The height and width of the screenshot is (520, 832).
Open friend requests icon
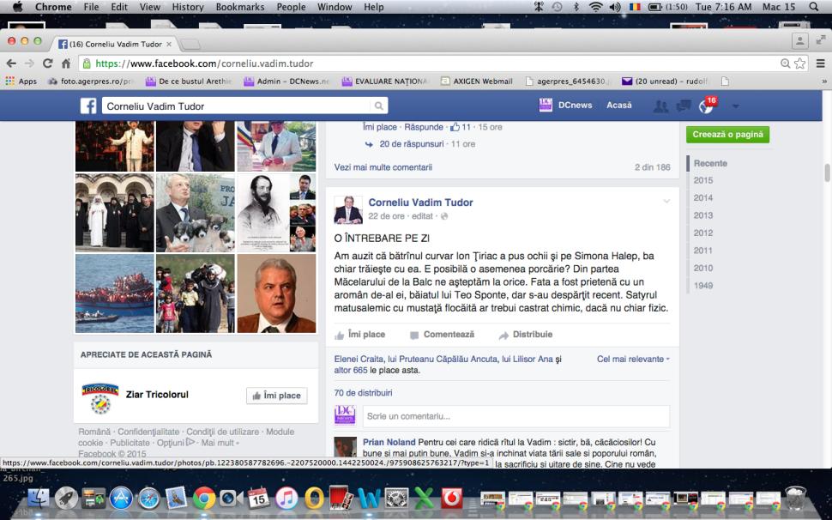(660, 106)
